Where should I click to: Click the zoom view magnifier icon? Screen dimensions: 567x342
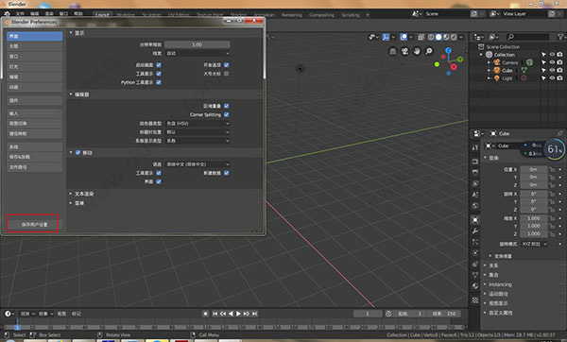tap(428, 51)
